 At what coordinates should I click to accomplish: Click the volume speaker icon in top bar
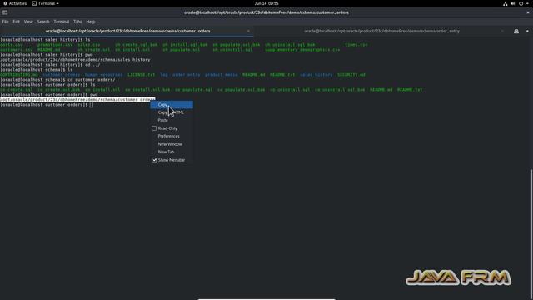(x=513, y=3)
